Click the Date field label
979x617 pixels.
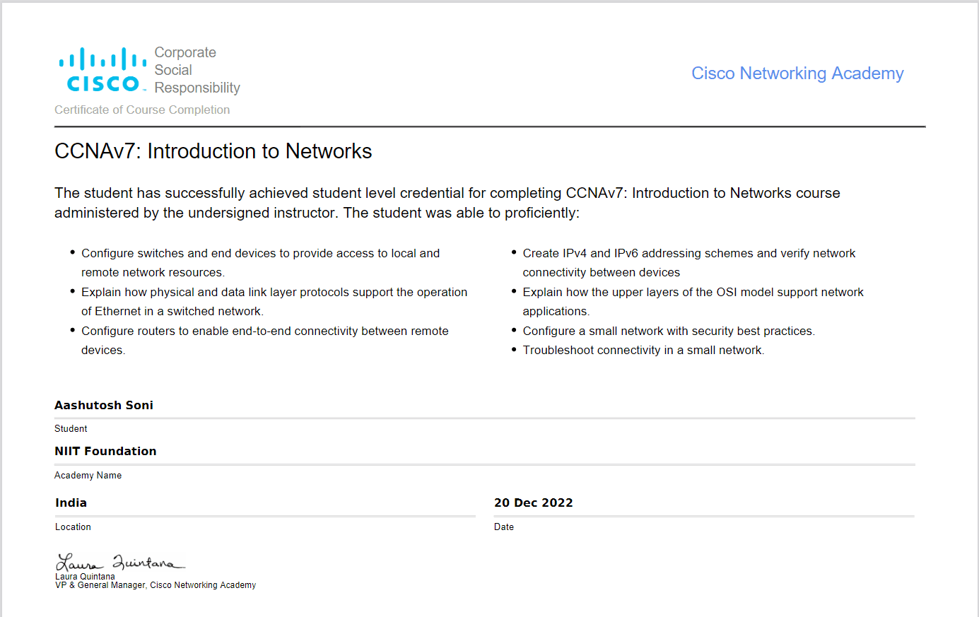[x=504, y=527]
